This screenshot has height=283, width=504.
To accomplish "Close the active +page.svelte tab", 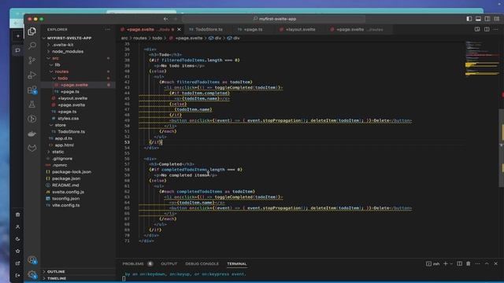I will click(179, 29).
